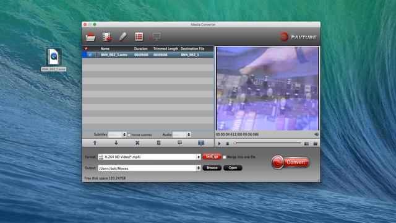This screenshot has width=396, height=223.
Task: Click the preview seek slider
Action: click(268, 143)
